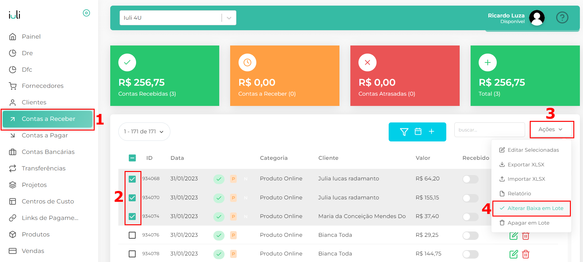
Task: Toggle Recebido switch for row 934078
Action: click(470, 254)
